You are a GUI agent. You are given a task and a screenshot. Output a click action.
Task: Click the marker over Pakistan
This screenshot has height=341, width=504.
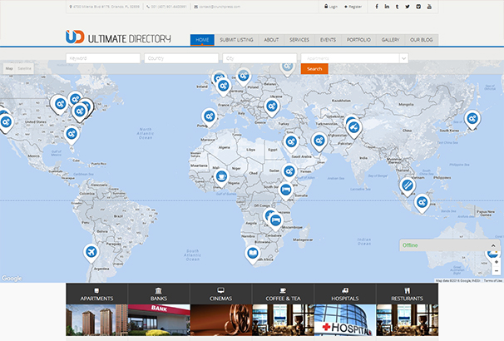pyautogui.click(x=354, y=129)
